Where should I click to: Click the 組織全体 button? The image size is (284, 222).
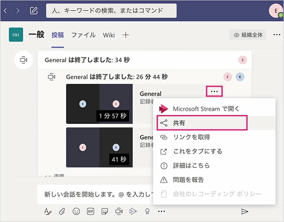point(248,35)
